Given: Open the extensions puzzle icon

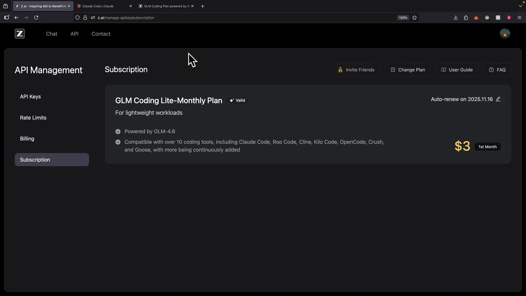Looking at the screenshot, I should click(x=466, y=18).
